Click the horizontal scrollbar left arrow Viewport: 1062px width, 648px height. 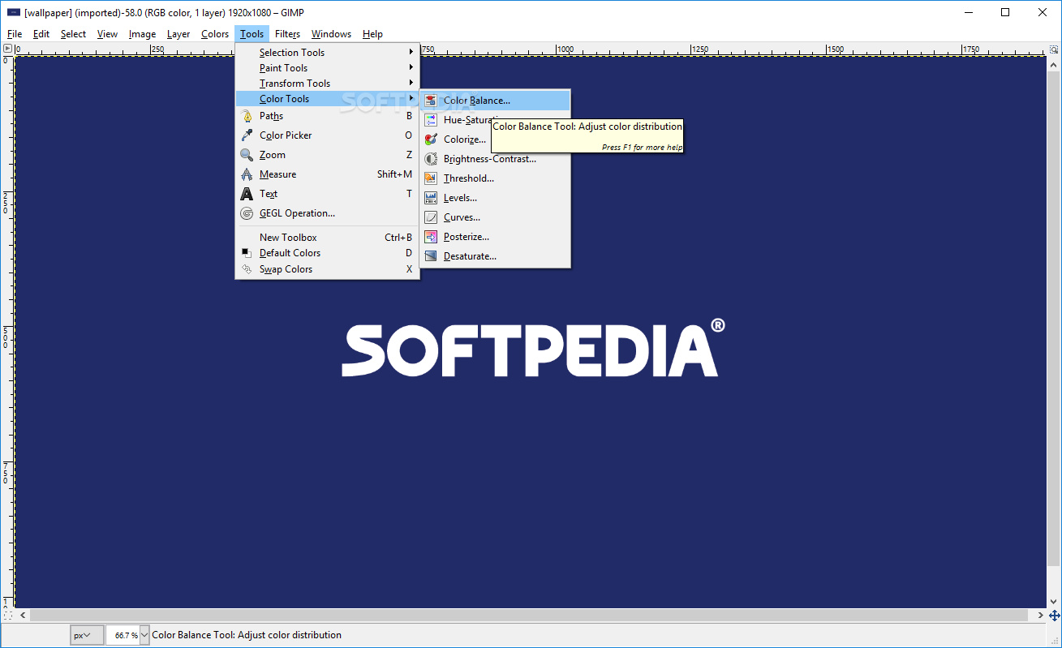pyautogui.click(x=22, y=616)
